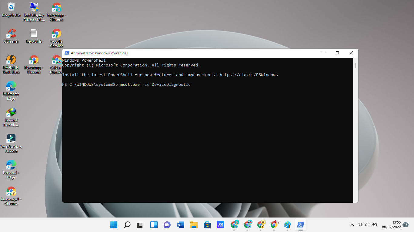Open the volume speaker tray icon

[x=367, y=225]
